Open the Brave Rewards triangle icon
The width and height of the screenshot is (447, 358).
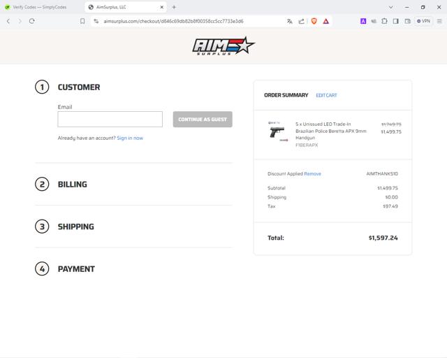326,21
